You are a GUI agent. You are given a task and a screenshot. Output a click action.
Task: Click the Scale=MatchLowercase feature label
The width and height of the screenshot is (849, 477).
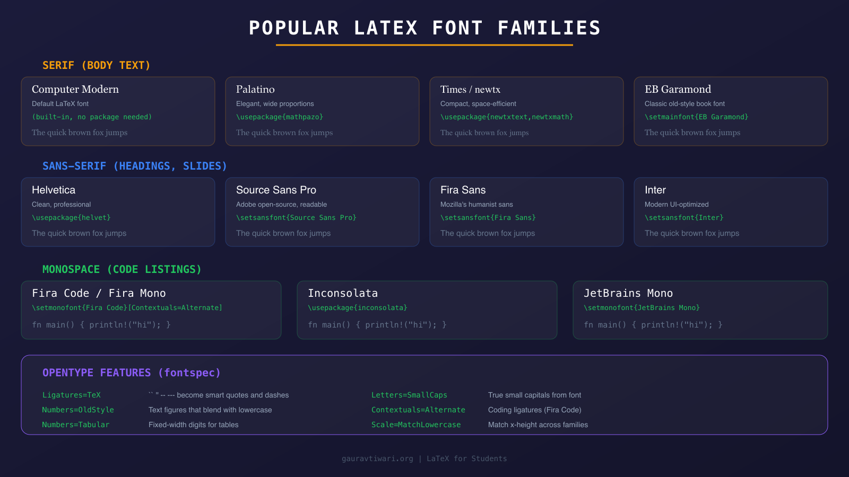pos(416,425)
